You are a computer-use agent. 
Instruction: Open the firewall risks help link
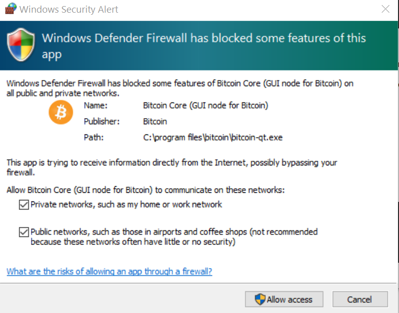pyautogui.click(x=109, y=271)
